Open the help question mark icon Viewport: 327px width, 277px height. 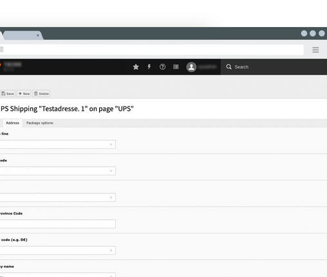pos(162,67)
